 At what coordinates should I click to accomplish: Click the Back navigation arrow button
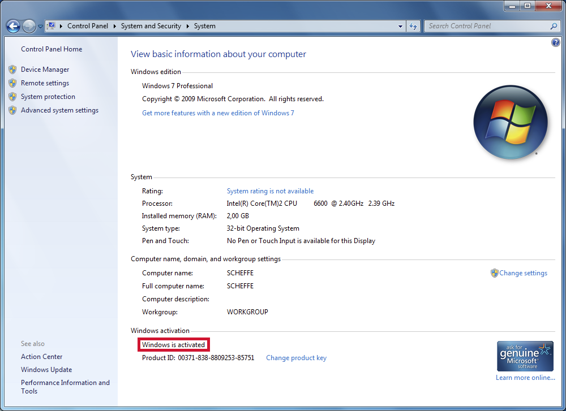13,26
